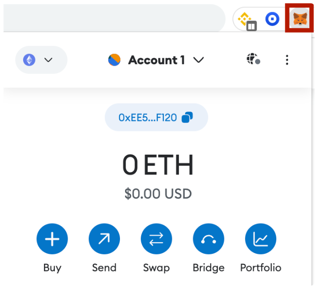The image size is (316, 287).
Task: Open the three-dot account options menu
Action: pyautogui.click(x=287, y=60)
